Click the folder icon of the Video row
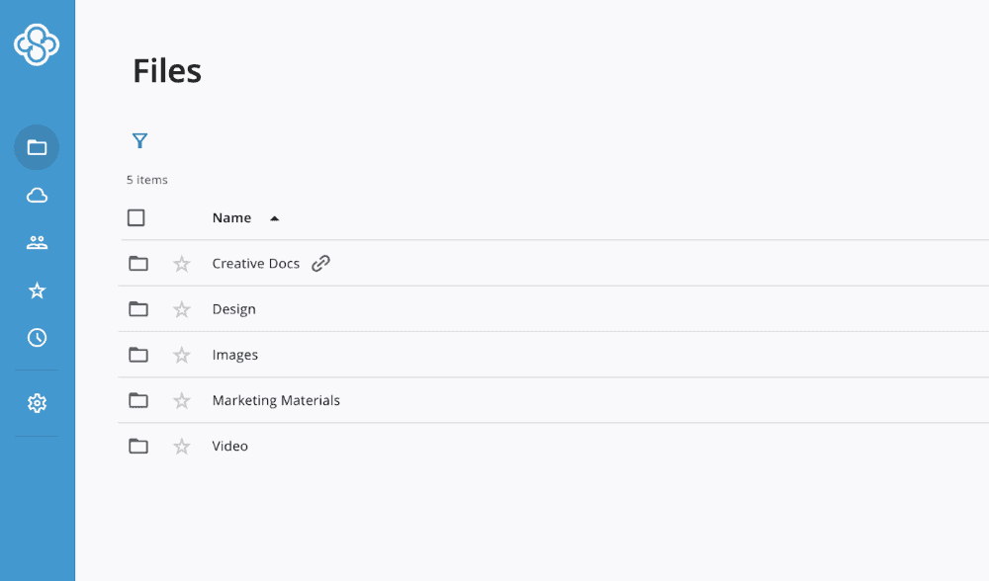Image resolution: width=989 pixels, height=581 pixels. click(x=138, y=447)
